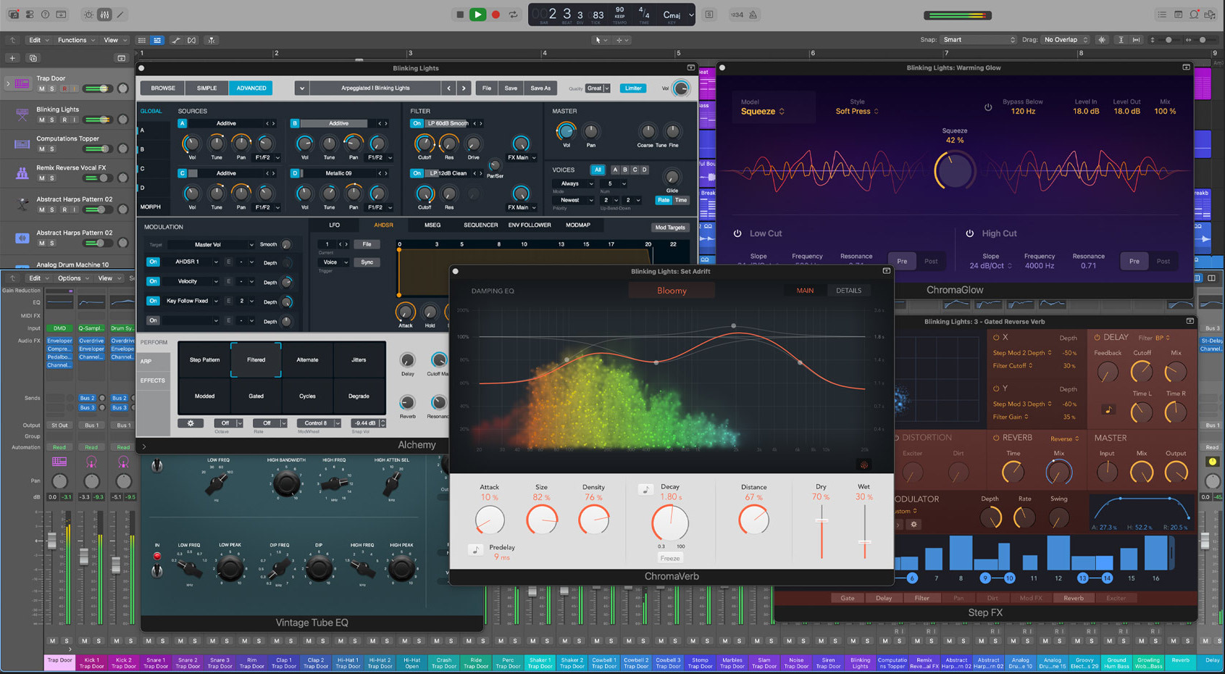Toggle ChromaGlow Low Cut power button
The height and width of the screenshot is (674, 1225).
click(x=737, y=233)
